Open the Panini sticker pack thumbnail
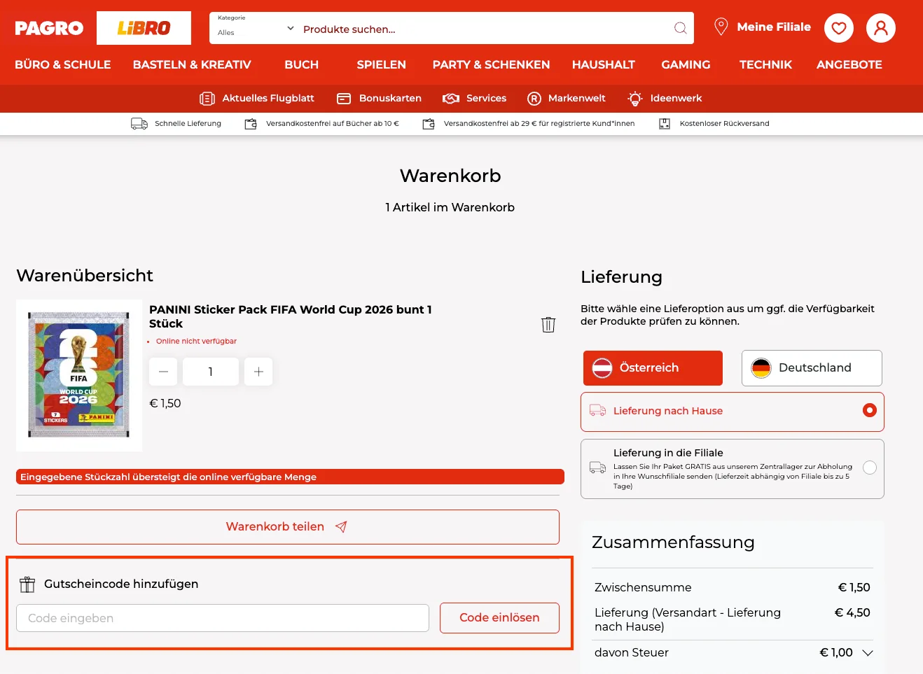 coord(79,375)
